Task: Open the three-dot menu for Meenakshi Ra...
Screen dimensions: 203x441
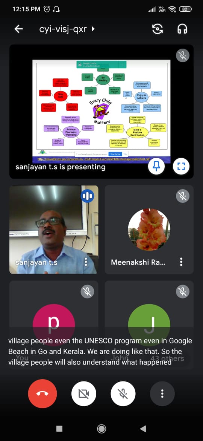Action: (181, 262)
